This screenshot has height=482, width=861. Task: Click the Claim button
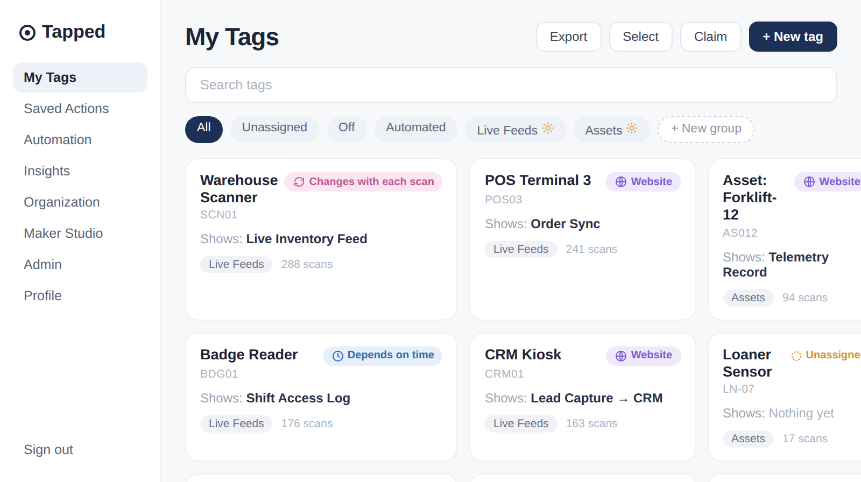pos(710,37)
